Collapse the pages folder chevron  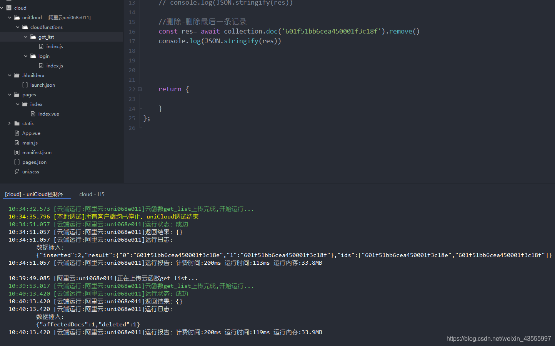click(x=10, y=94)
